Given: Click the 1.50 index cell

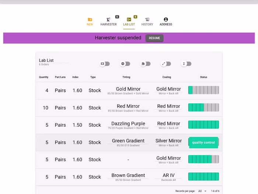Looking at the screenshot, I should pyautogui.click(x=77, y=125).
